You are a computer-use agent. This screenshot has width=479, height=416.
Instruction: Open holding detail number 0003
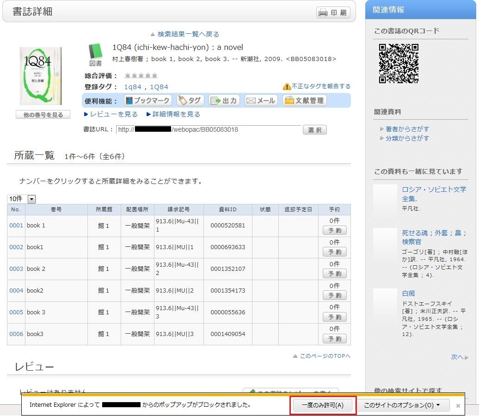[16, 269]
